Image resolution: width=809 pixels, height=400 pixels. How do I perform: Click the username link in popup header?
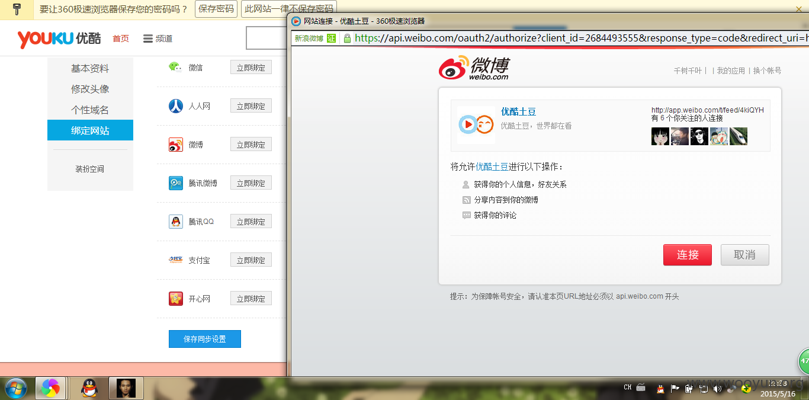[688, 71]
